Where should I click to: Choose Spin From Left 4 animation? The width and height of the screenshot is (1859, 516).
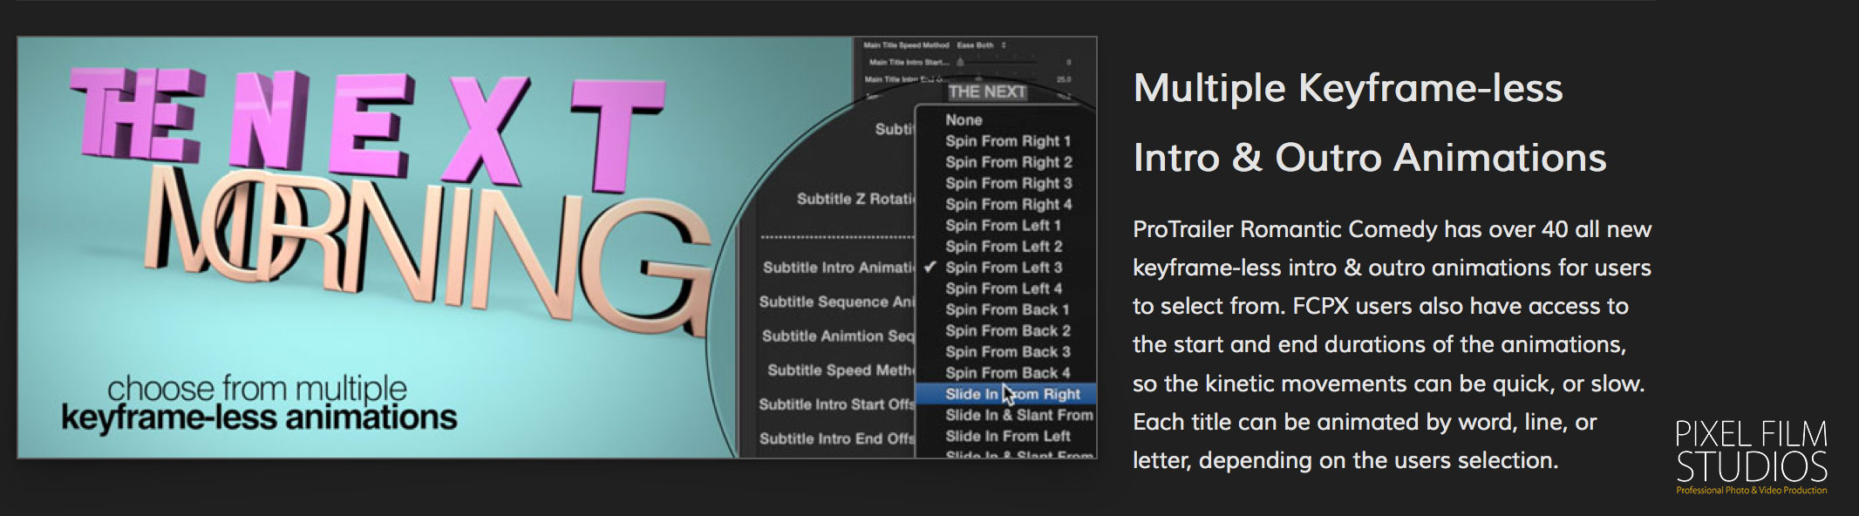tap(1004, 289)
